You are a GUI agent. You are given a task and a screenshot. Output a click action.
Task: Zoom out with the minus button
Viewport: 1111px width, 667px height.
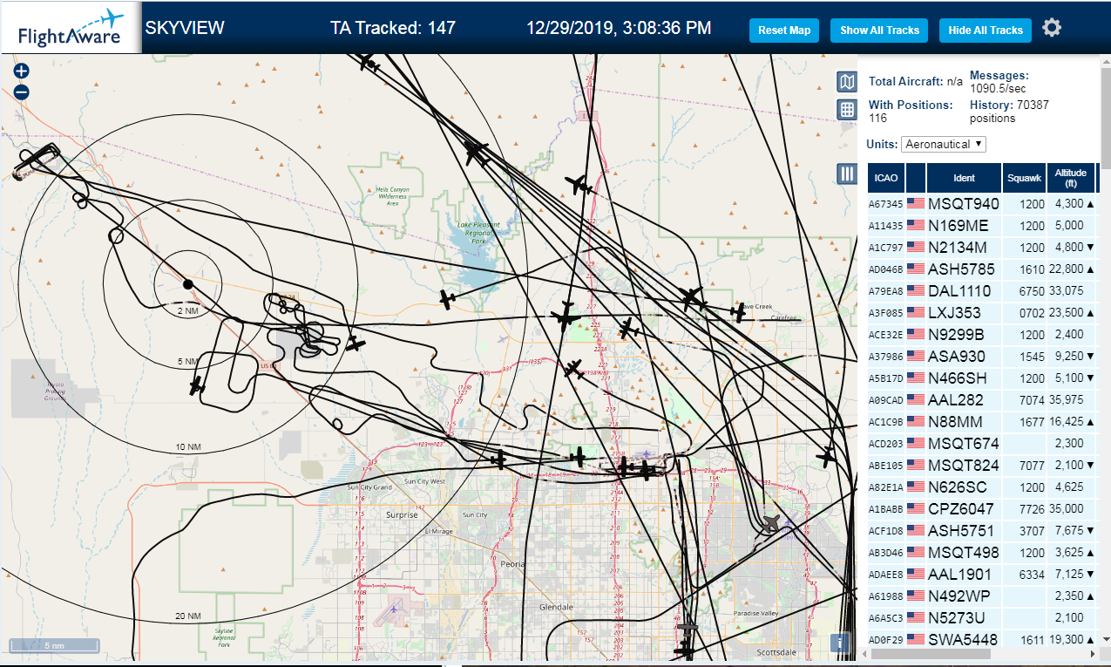point(22,92)
